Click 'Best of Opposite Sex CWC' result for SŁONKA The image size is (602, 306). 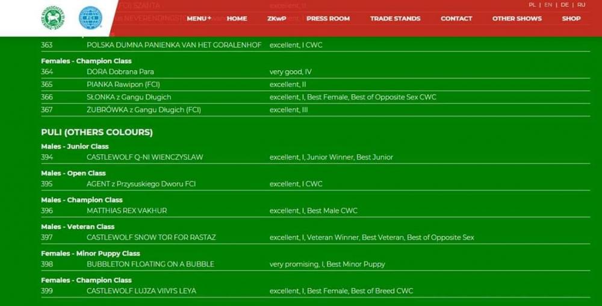click(394, 97)
